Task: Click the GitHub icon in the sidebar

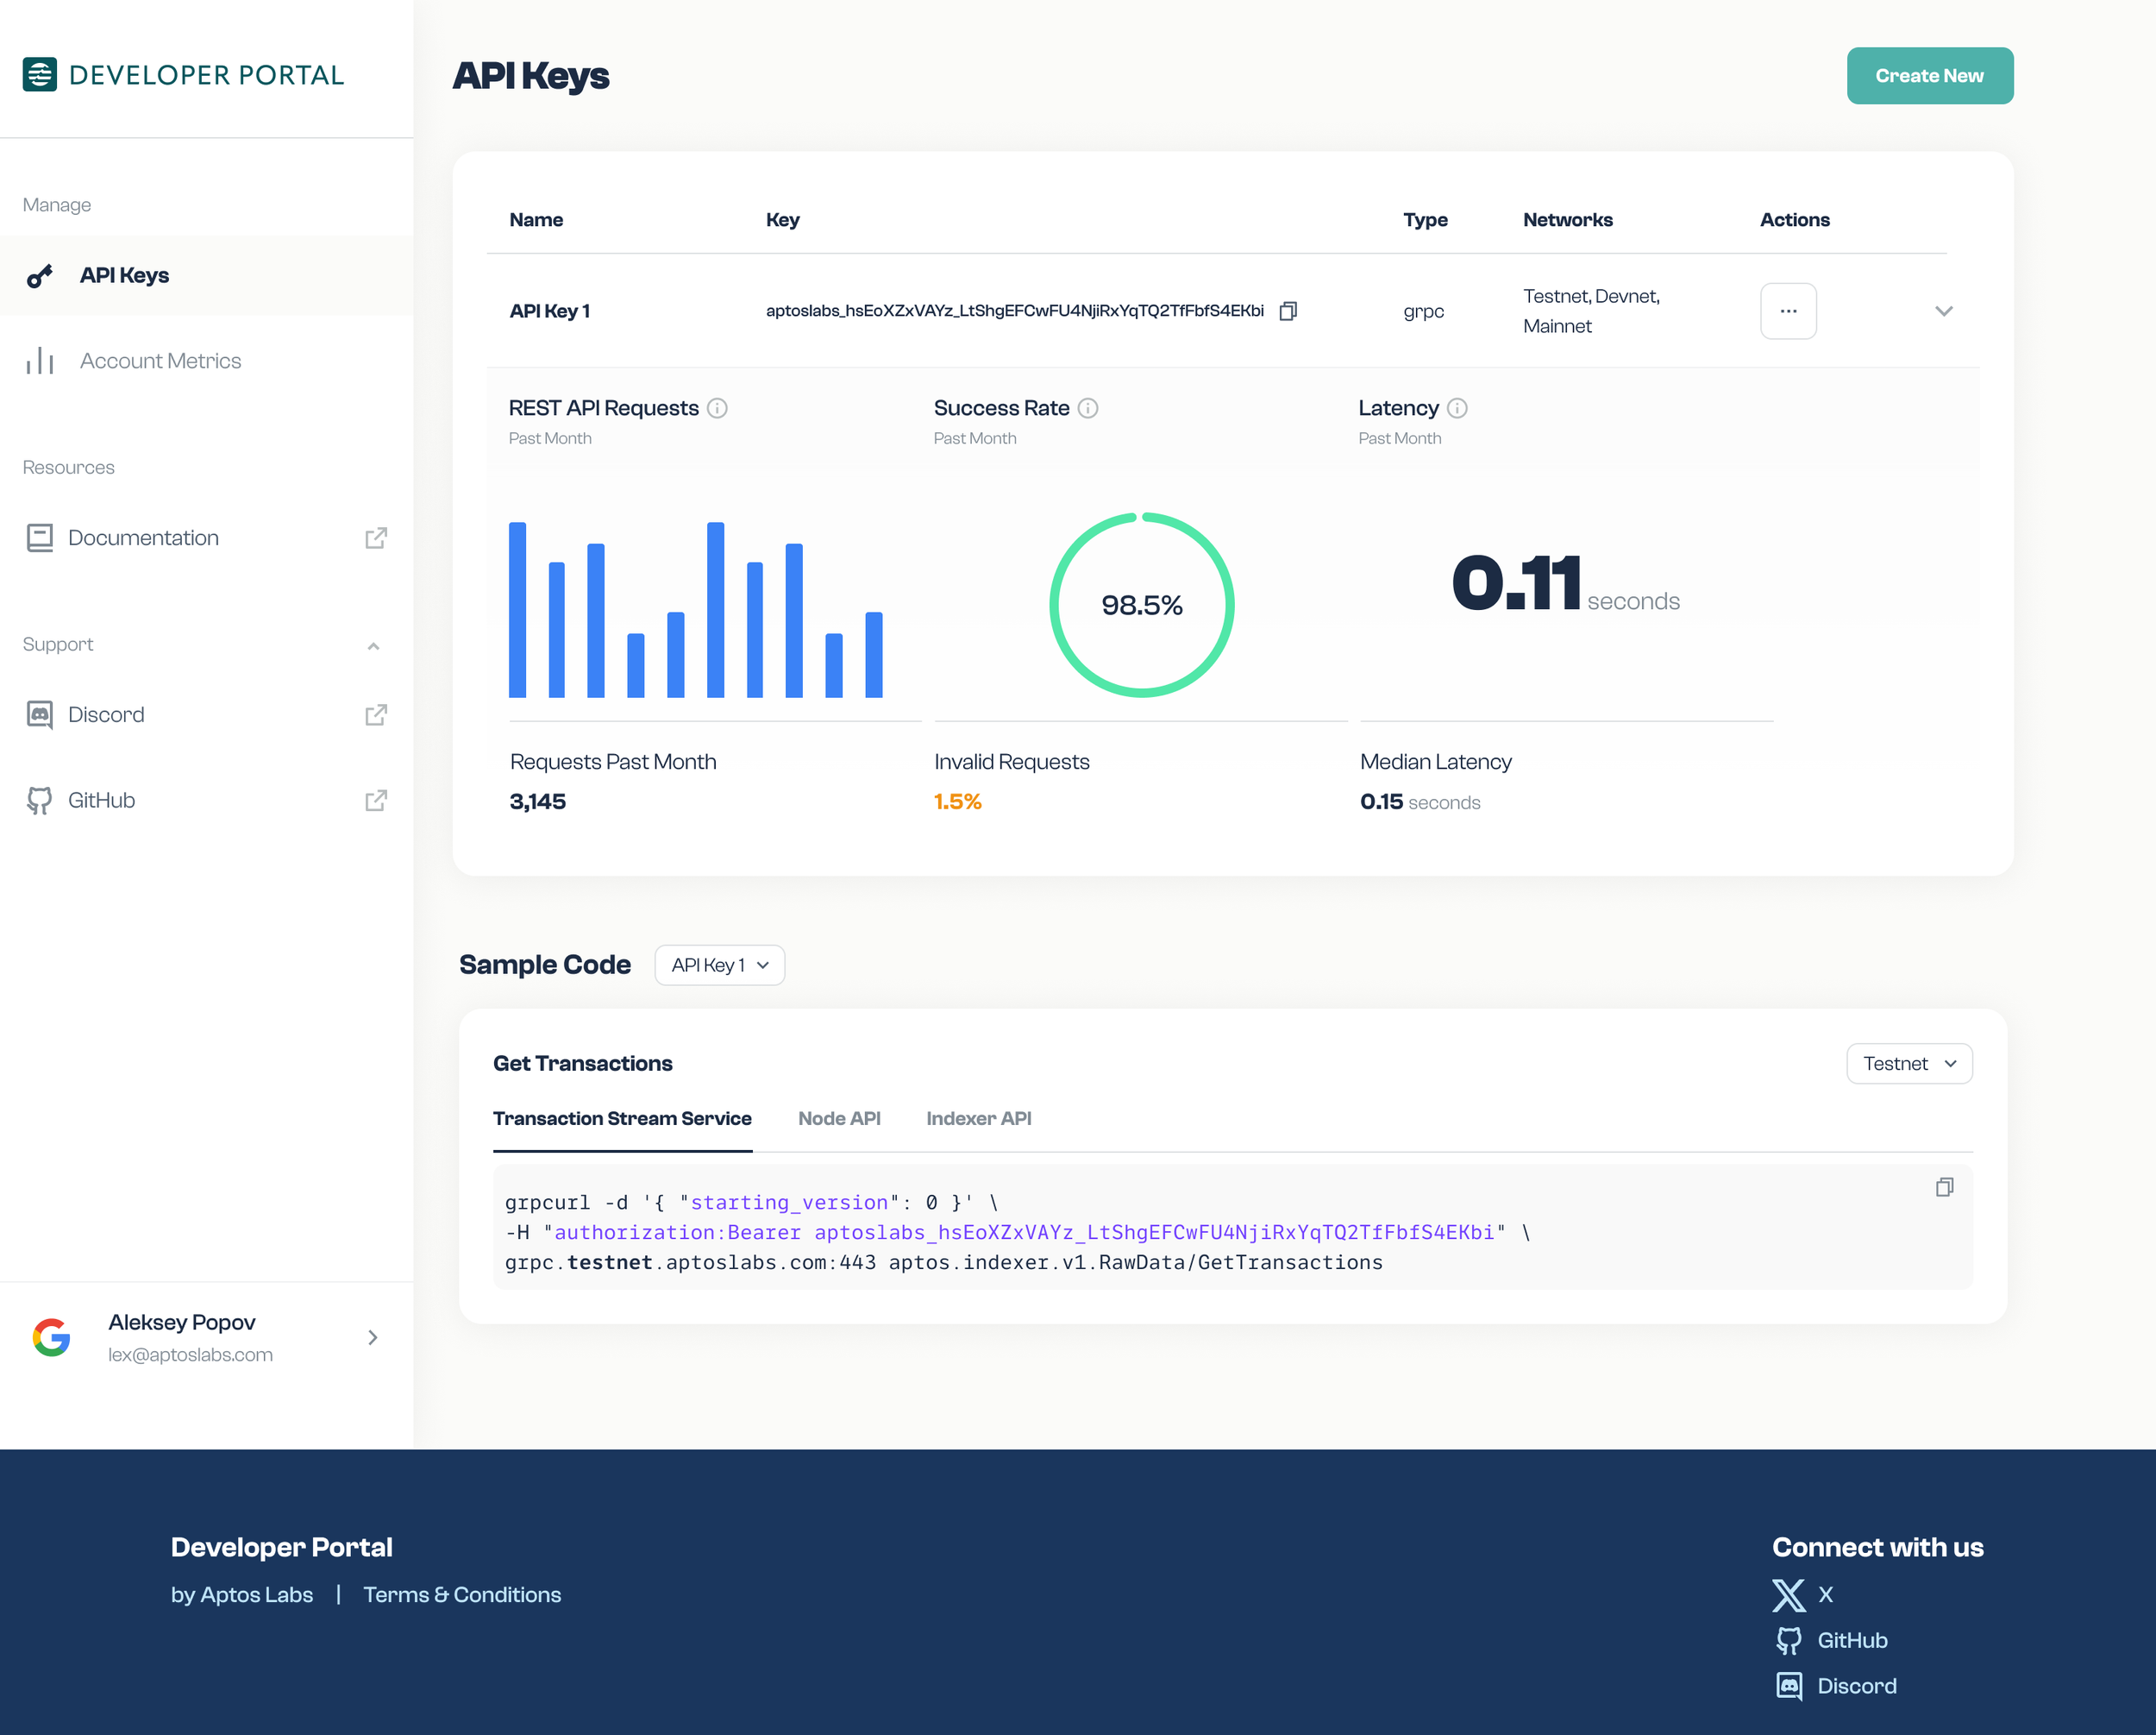Action: pos(40,801)
